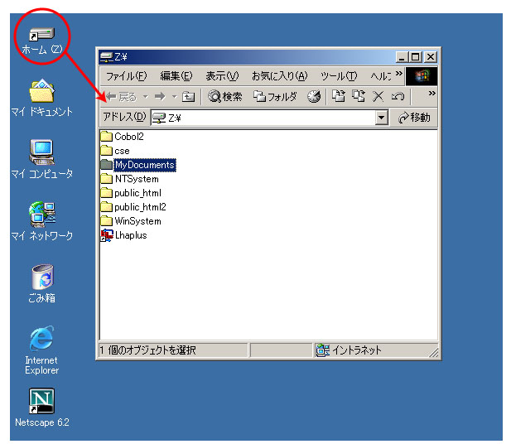Minimize the Z:¥ window
511x444 pixels.
click(x=402, y=57)
